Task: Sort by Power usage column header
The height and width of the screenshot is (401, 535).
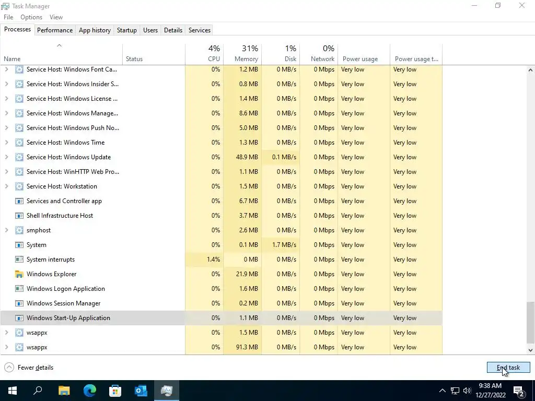Action: pyautogui.click(x=364, y=54)
